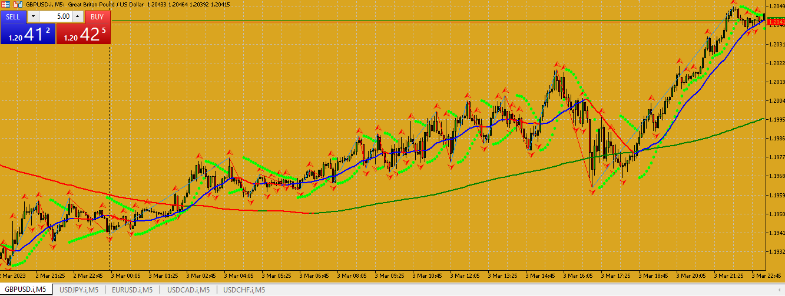Click the 3 Mar 00:05 time label
Image resolution: width=785 pixels, height=296 pixels.
click(125, 275)
